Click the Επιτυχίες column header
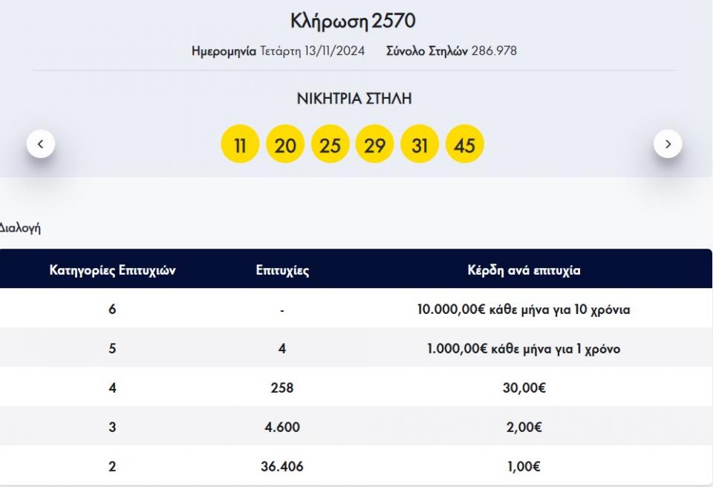The image size is (713, 487). 282,270
